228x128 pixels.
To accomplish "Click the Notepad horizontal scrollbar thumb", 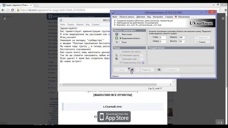I will click(109, 85).
